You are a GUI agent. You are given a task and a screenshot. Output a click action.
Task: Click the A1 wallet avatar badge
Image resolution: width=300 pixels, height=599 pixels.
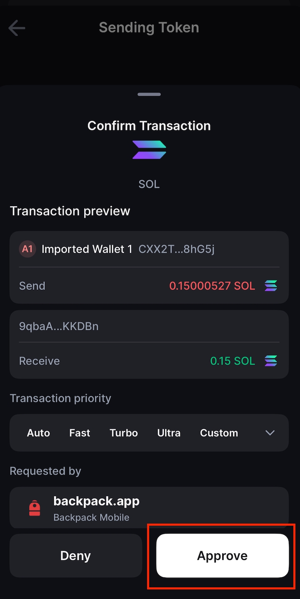pos(27,250)
